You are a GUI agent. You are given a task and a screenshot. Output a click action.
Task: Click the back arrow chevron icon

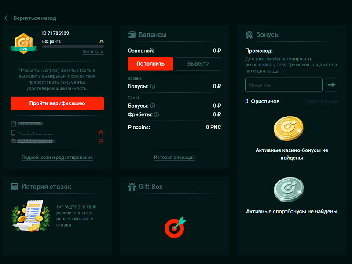pyautogui.click(x=6, y=18)
